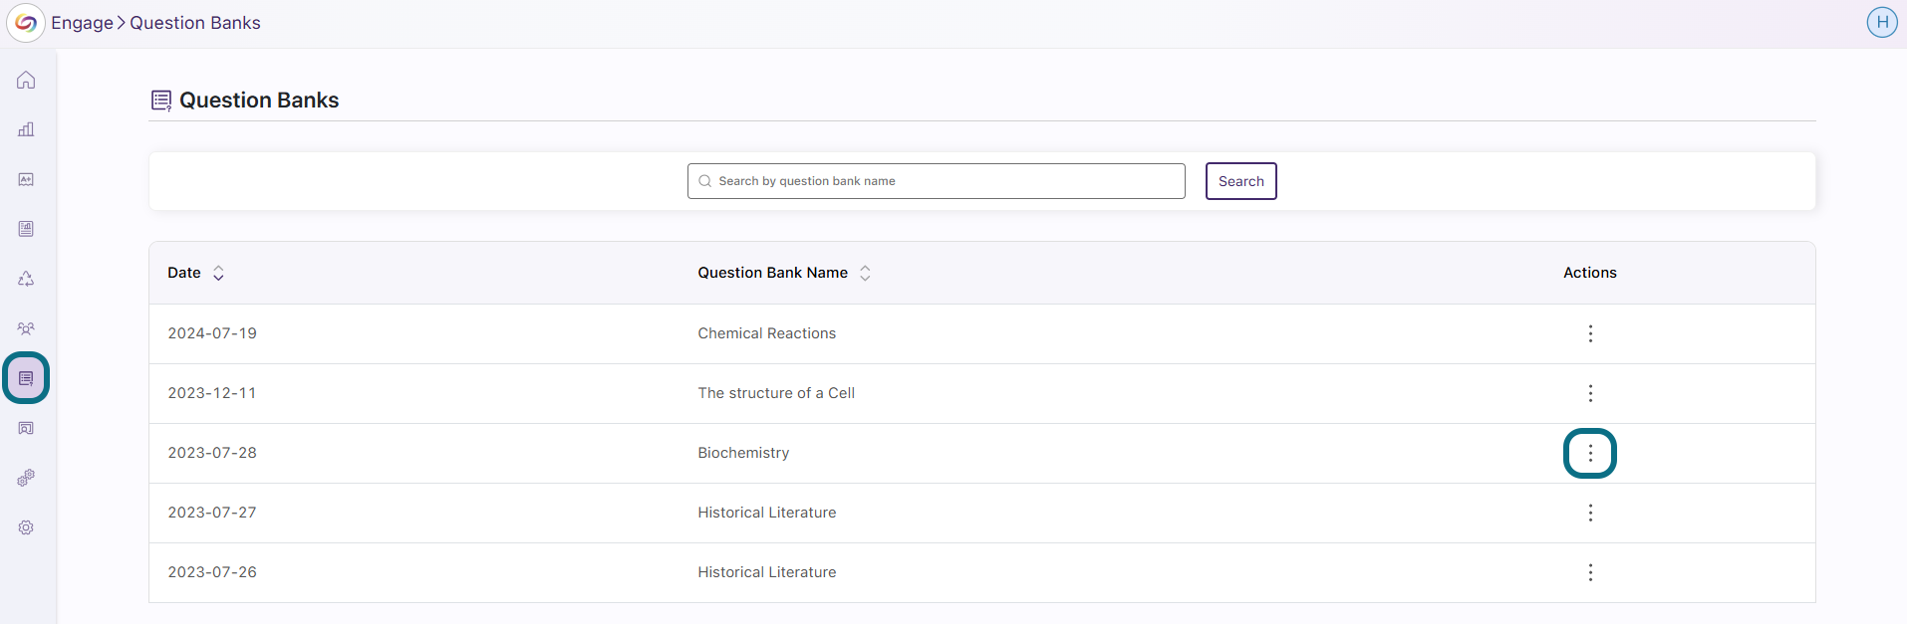The width and height of the screenshot is (1907, 624).
Task: Select Historical Literature dated 2023-07-27
Action: 767,513
